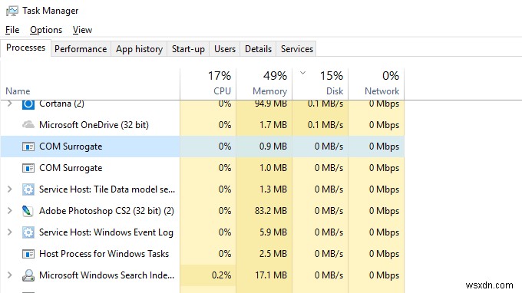Viewport: 522px width, 293px height.
Task: Click the Microsoft Windows Search Indexer icon
Action: (28, 275)
